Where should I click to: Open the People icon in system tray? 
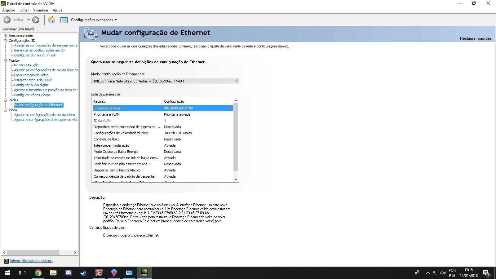[417, 273]
